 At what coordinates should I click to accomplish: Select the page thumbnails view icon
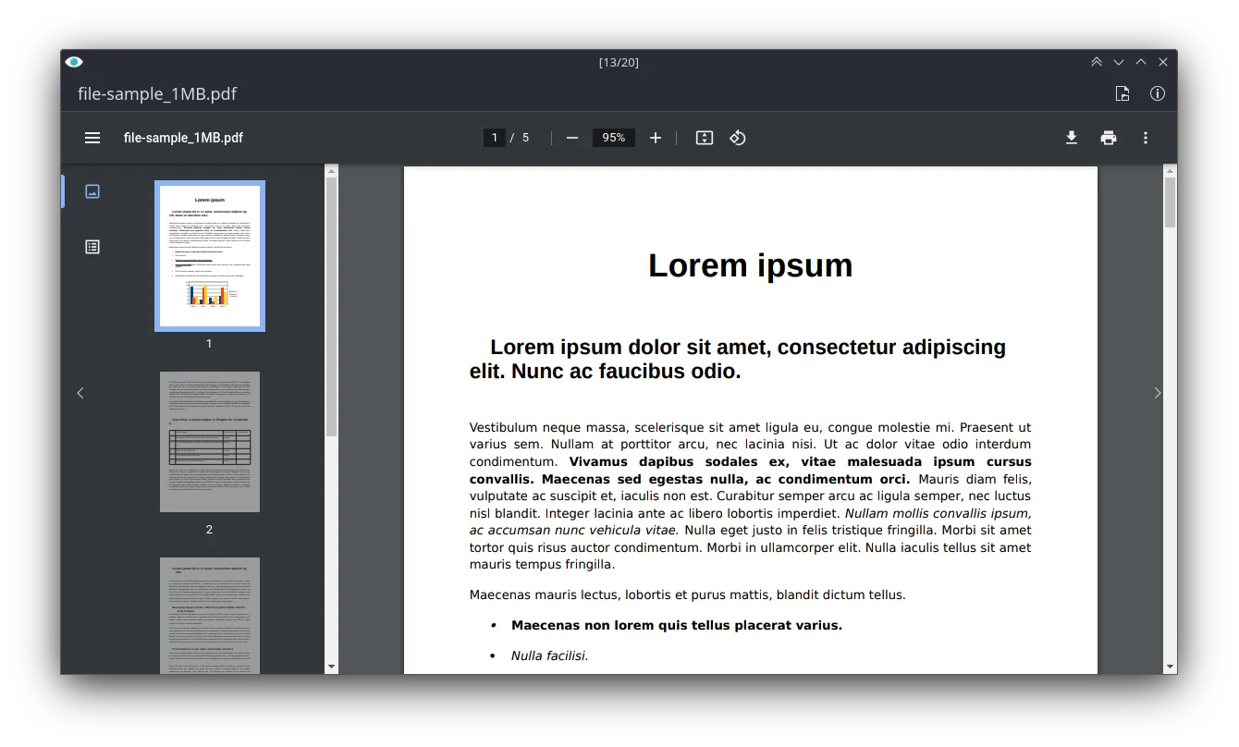click(92, 191)
